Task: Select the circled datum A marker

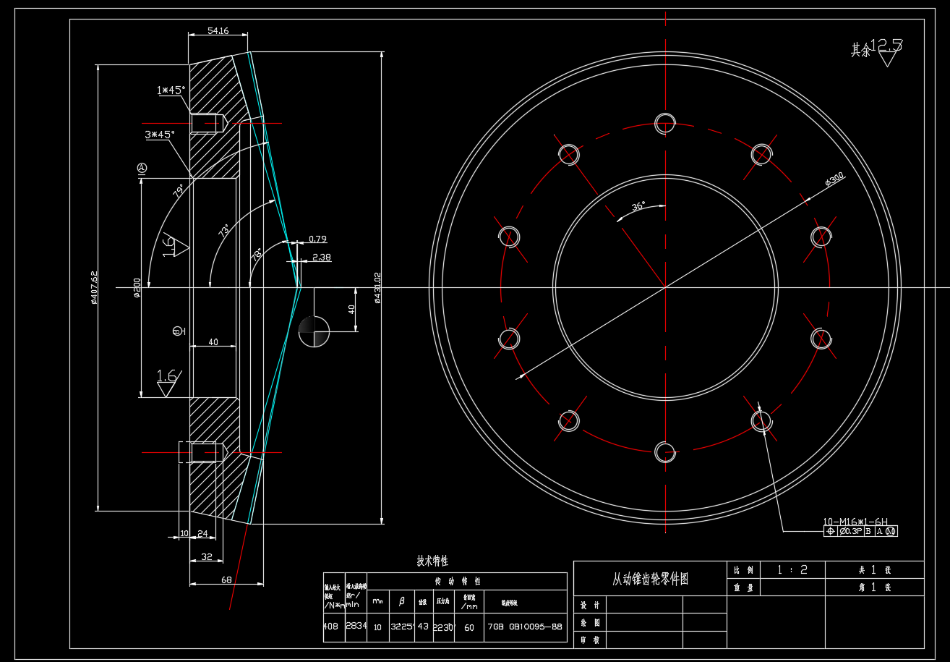Action: click(x=142, y=168)
